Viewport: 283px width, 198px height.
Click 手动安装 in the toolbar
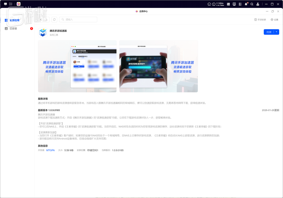(260, 20)
